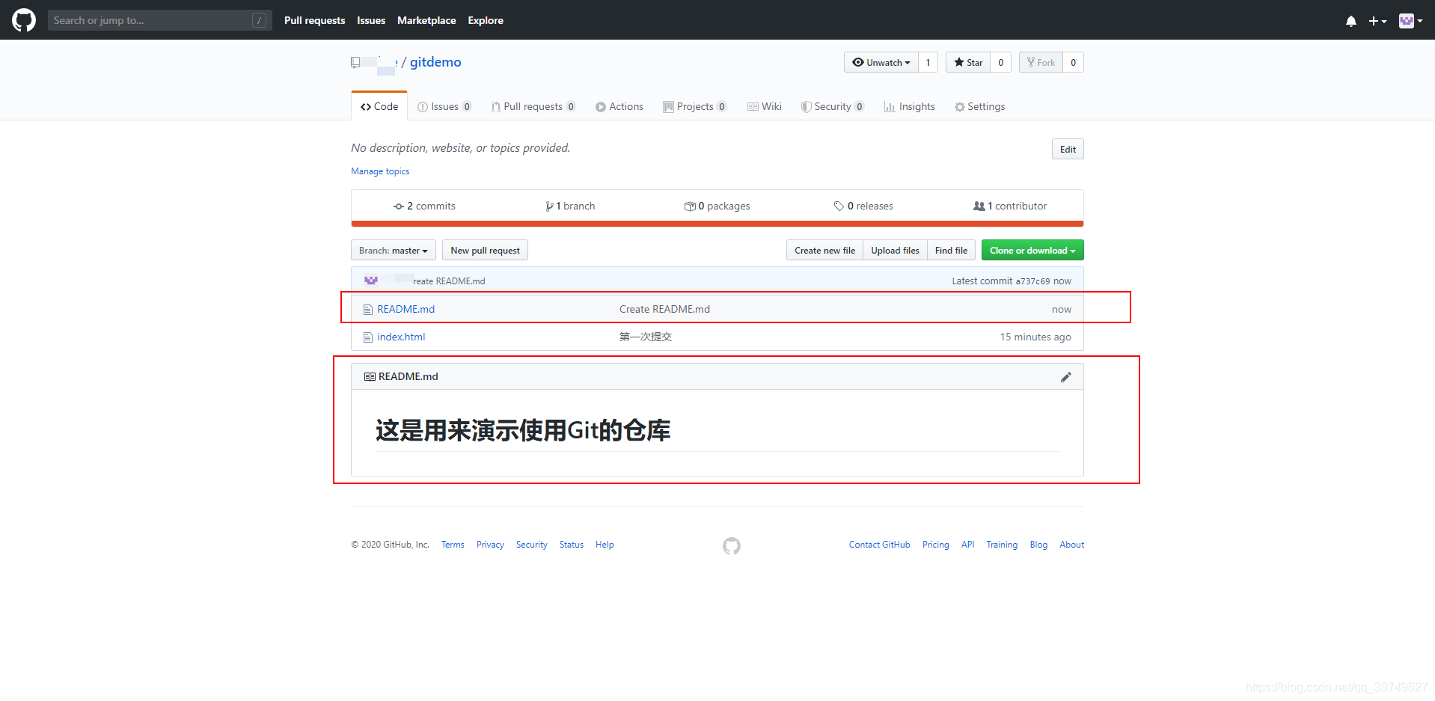View the 1 branch list
1435x701 pixels.
tap(570, 206)
